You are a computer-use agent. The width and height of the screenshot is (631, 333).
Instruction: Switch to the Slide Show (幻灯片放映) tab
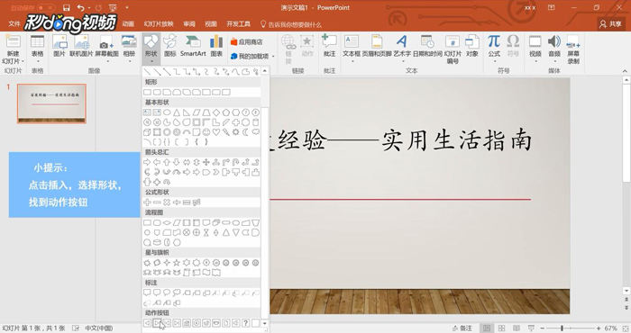coord(159,24)
